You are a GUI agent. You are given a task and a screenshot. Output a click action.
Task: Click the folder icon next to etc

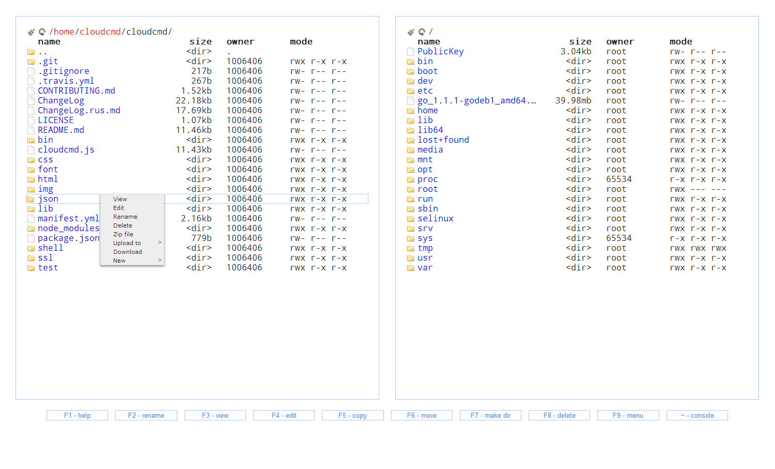tap(411, 91)
